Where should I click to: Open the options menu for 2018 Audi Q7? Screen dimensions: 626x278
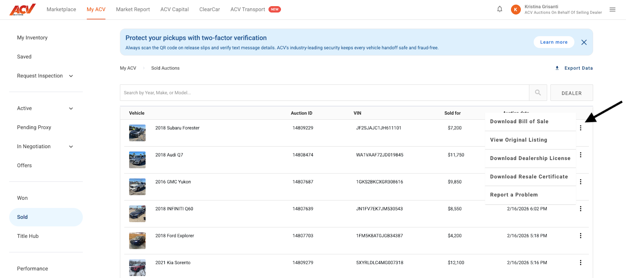[581, 155]
